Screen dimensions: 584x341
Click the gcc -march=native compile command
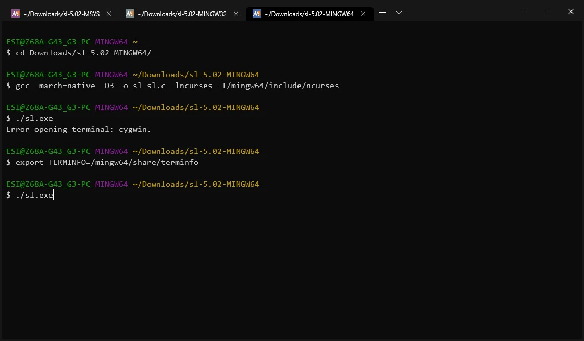point(172,86)
